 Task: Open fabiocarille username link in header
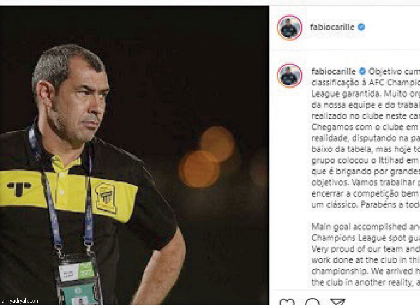(332, 27)
